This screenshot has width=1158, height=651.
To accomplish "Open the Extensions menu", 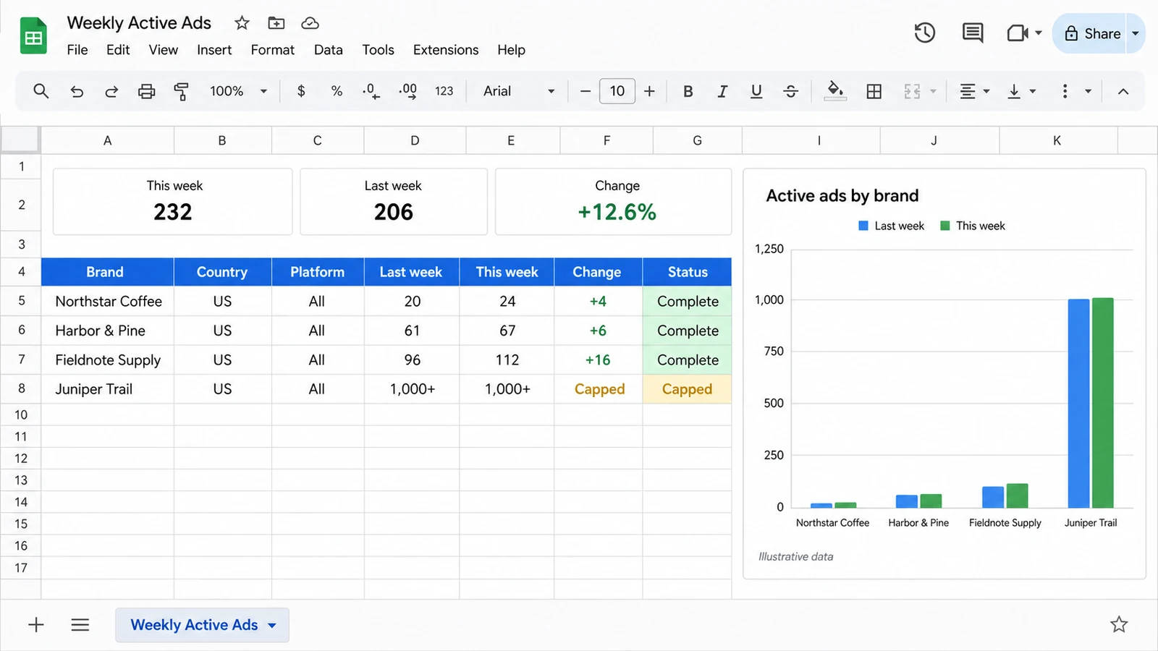I will pyautogui.click(x=446, y=50).
